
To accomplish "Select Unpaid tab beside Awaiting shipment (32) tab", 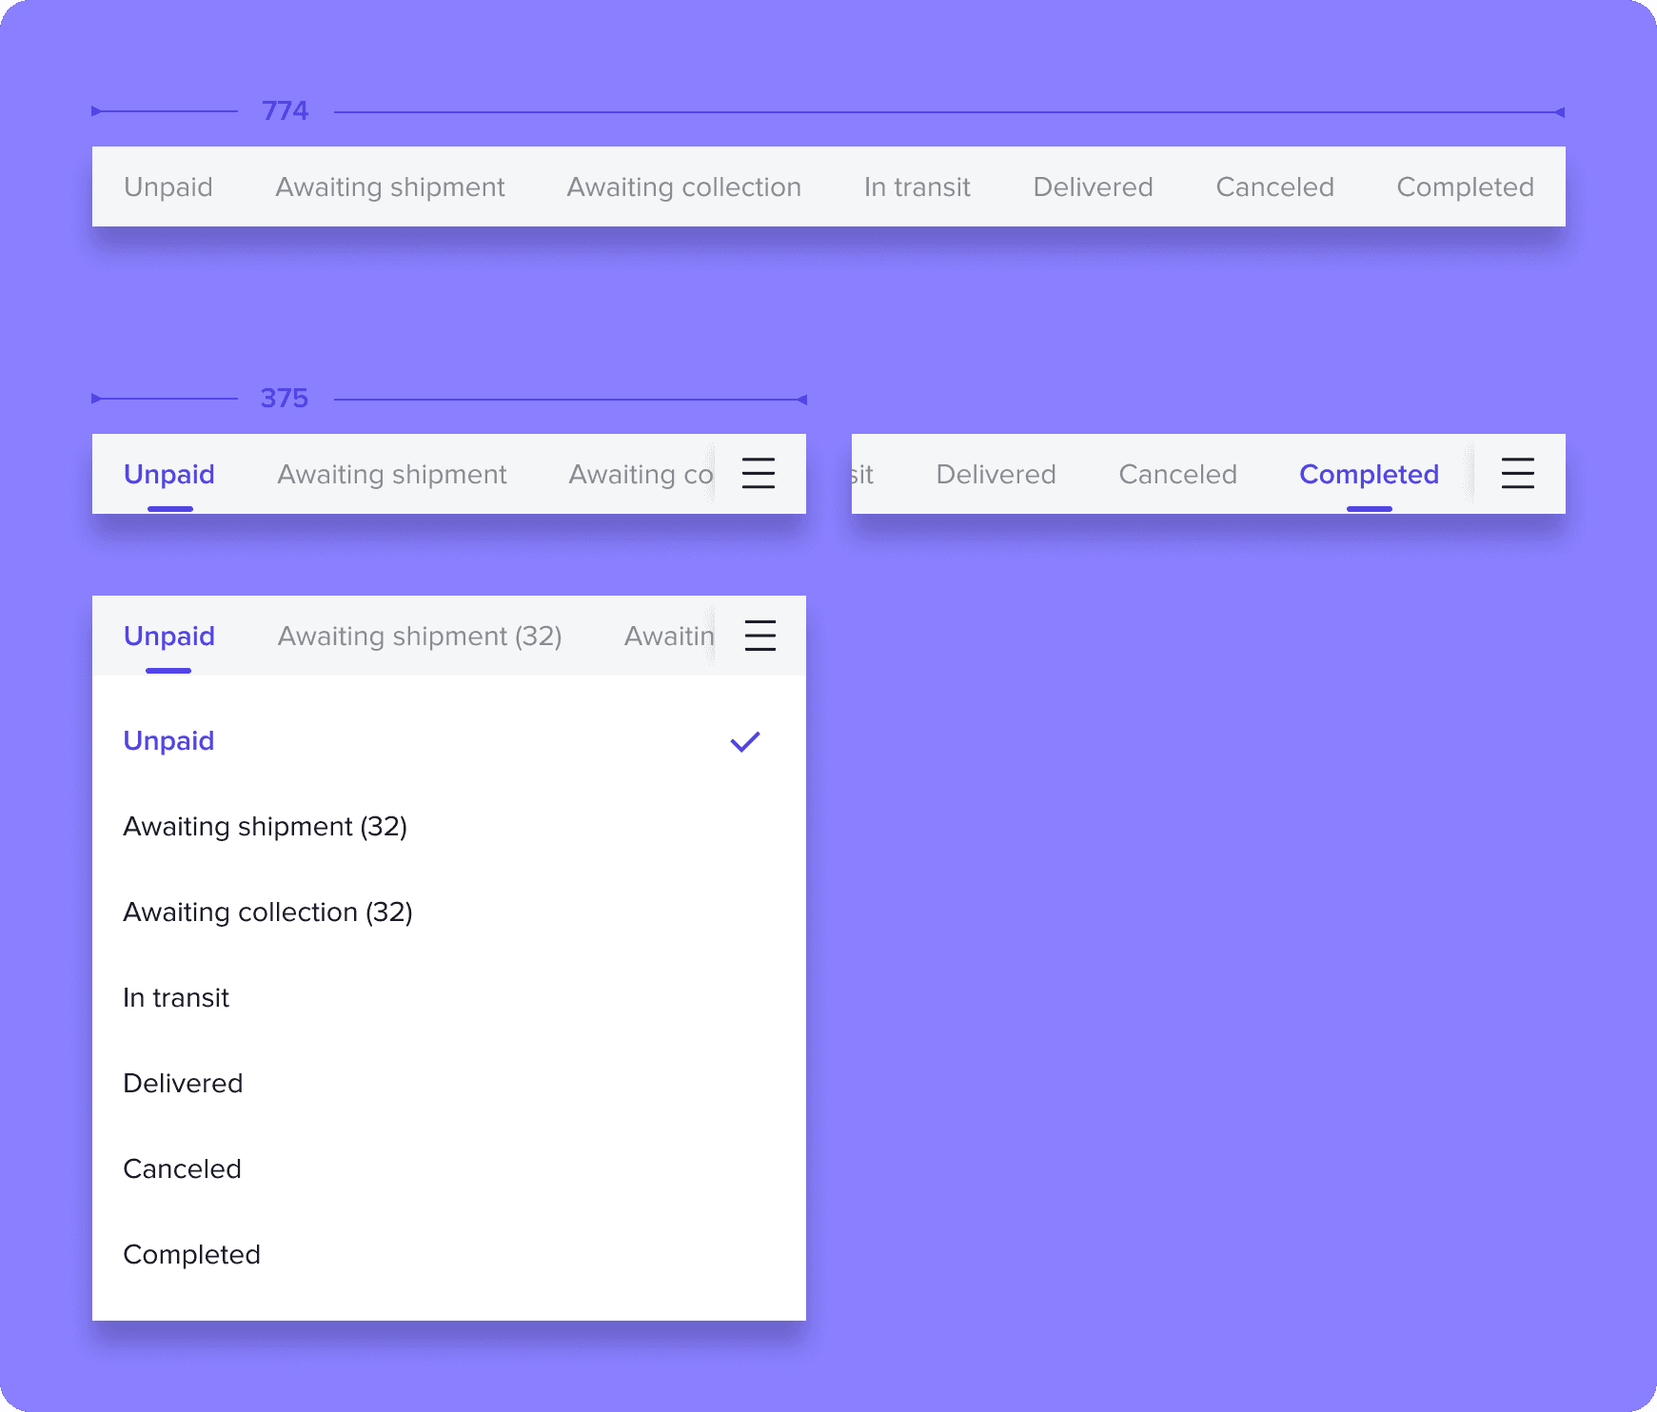I will point(169,636).
